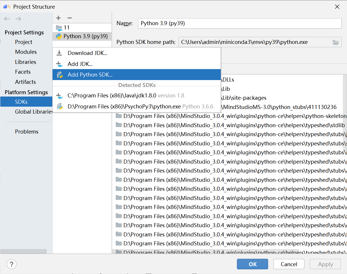Click the + icon to add a new SDK
The image size is (347, 274).
pos(58,18)
